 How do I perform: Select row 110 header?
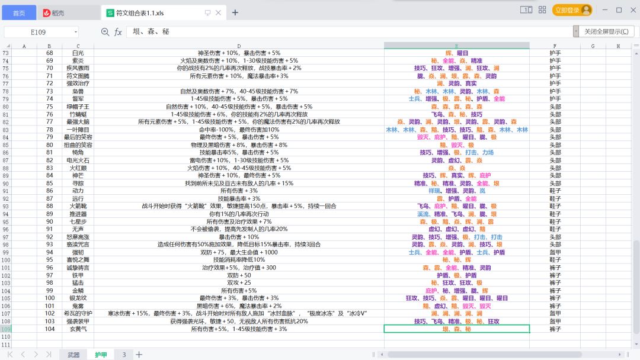click(x=6, y=337)
